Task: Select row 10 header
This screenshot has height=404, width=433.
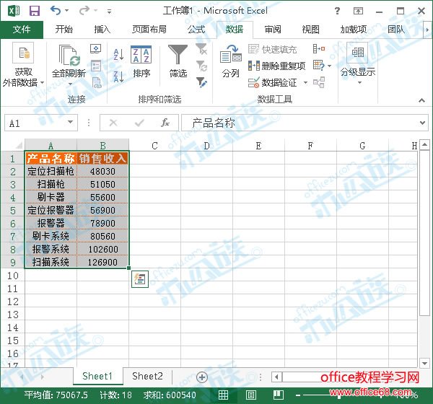Action: click(x=13, y=276)
